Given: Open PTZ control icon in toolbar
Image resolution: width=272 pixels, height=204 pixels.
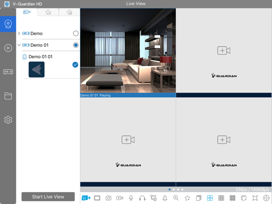Looking at the screenshot, I should (x=266, y=198).
